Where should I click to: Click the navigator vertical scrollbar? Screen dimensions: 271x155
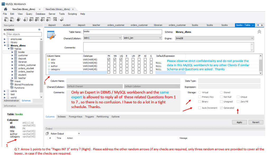coord(41,66)
